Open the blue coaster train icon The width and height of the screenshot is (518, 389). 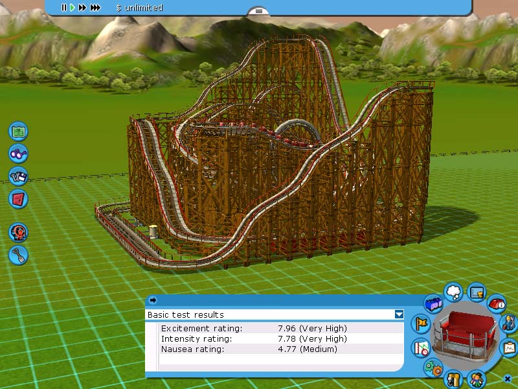433,303
